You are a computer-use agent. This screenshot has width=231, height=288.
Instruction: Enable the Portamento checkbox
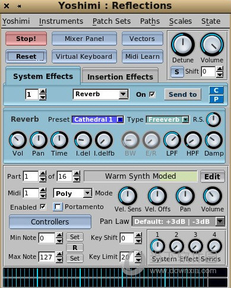click(x=58, y=207)
